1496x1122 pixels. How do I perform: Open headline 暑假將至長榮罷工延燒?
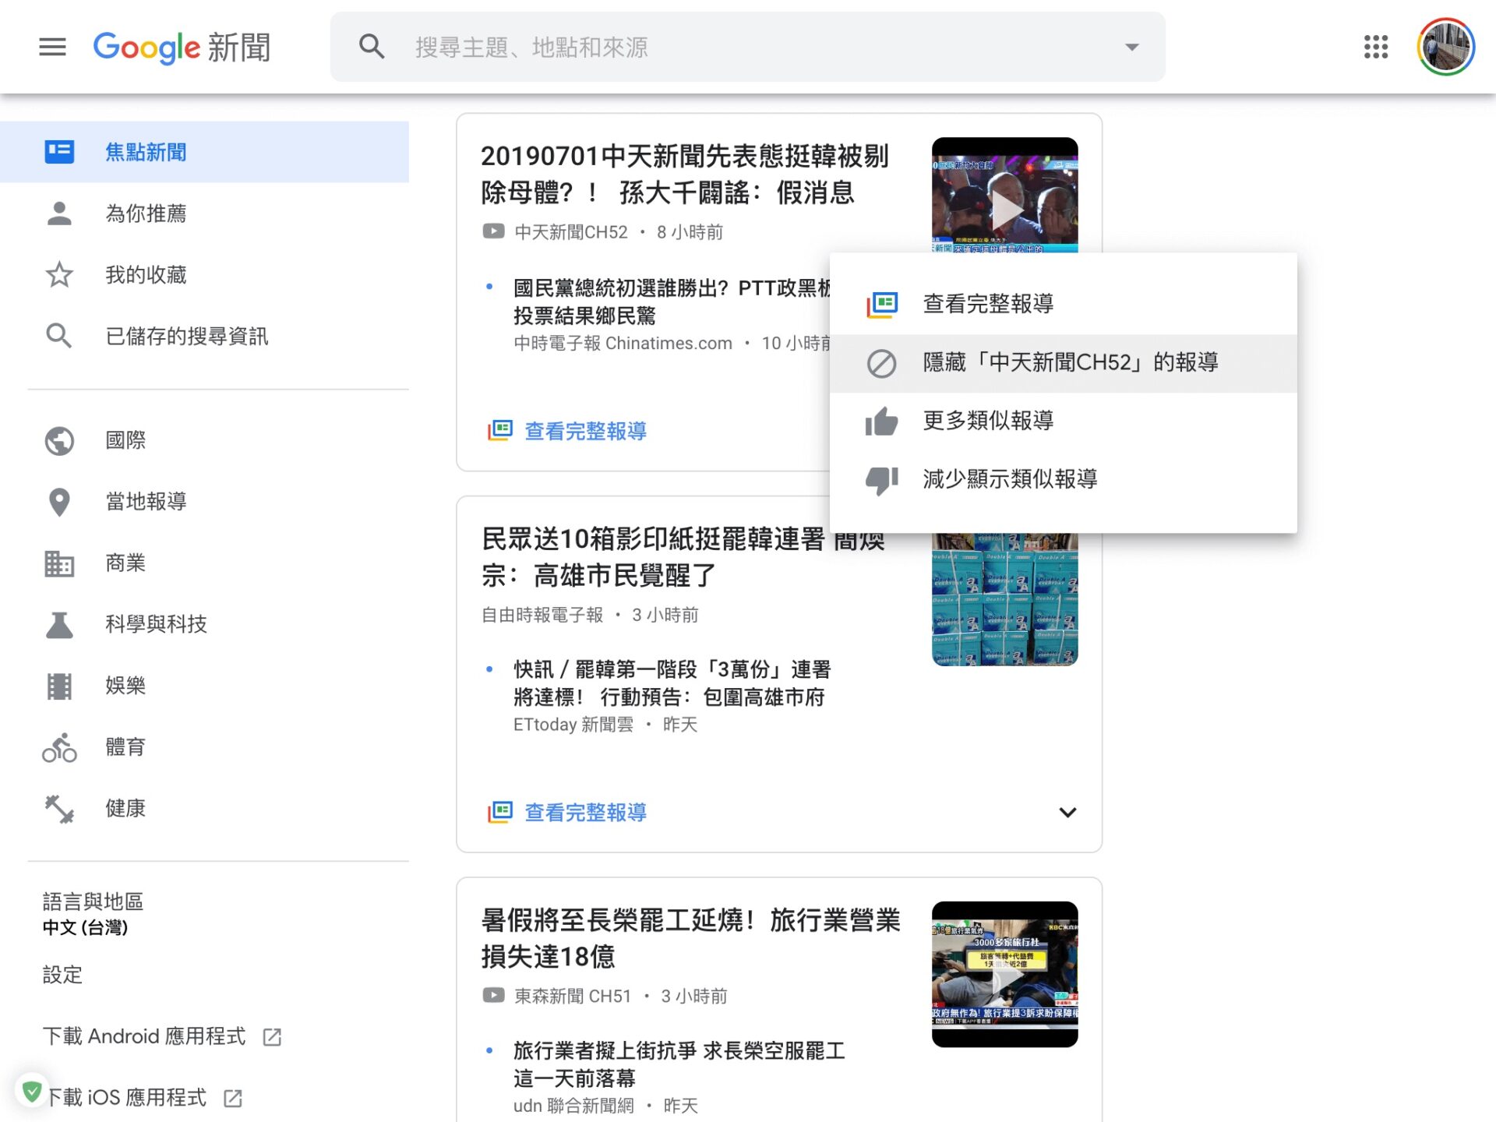690,938
